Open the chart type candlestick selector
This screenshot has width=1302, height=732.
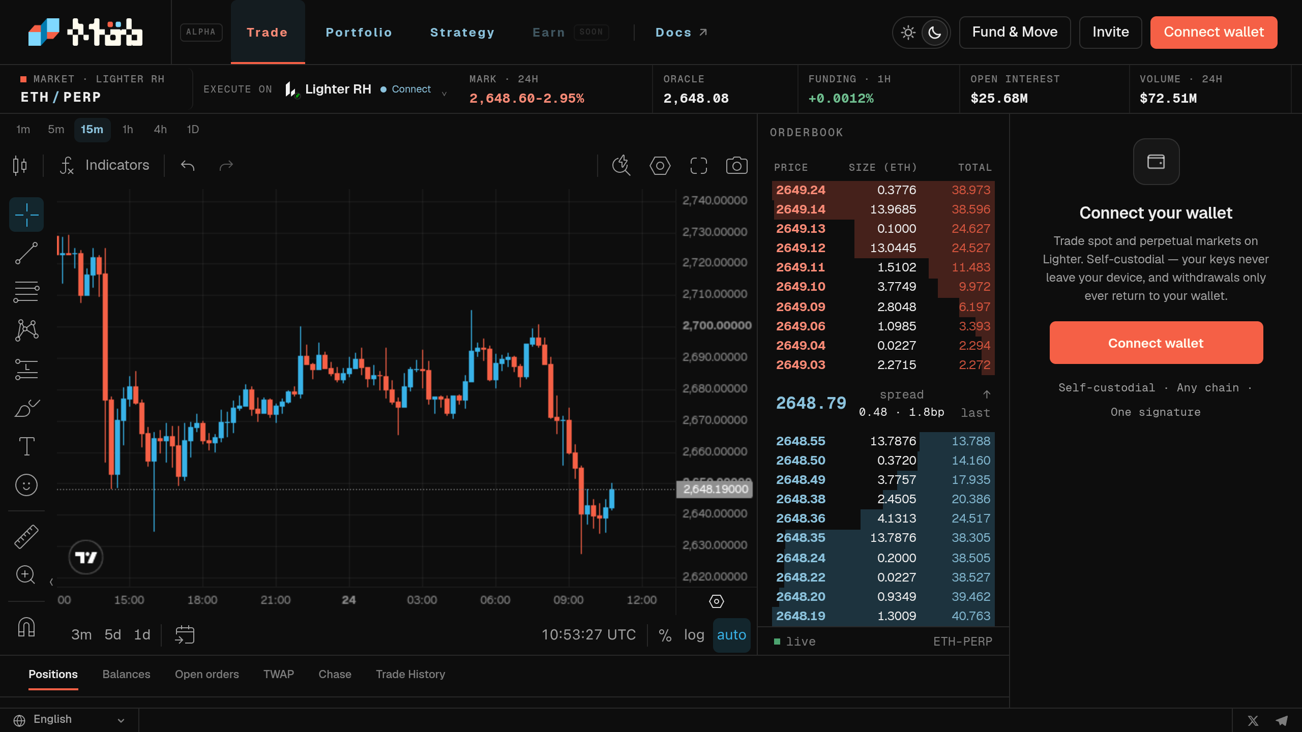tap(20, 165)
